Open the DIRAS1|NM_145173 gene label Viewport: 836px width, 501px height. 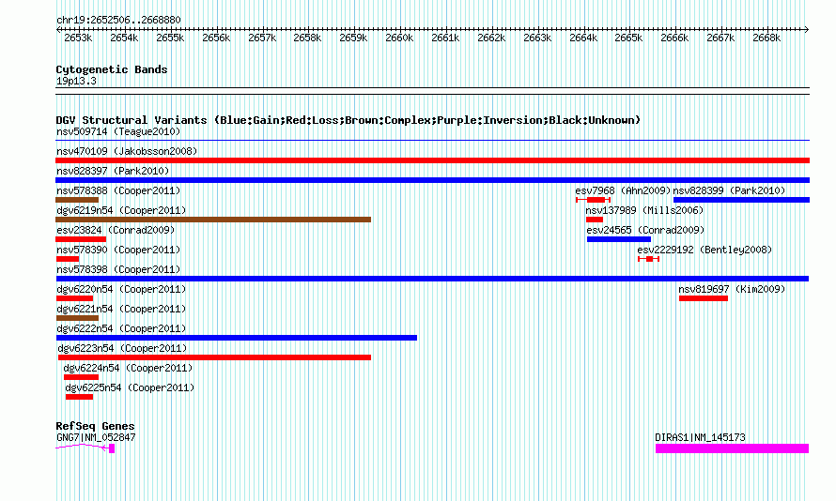(700, 437)
